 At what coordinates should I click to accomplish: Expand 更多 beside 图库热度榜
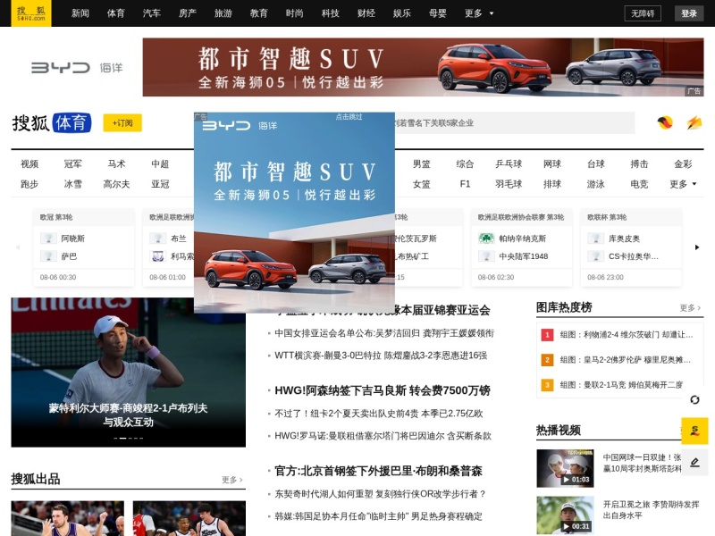tap(690, 308)
